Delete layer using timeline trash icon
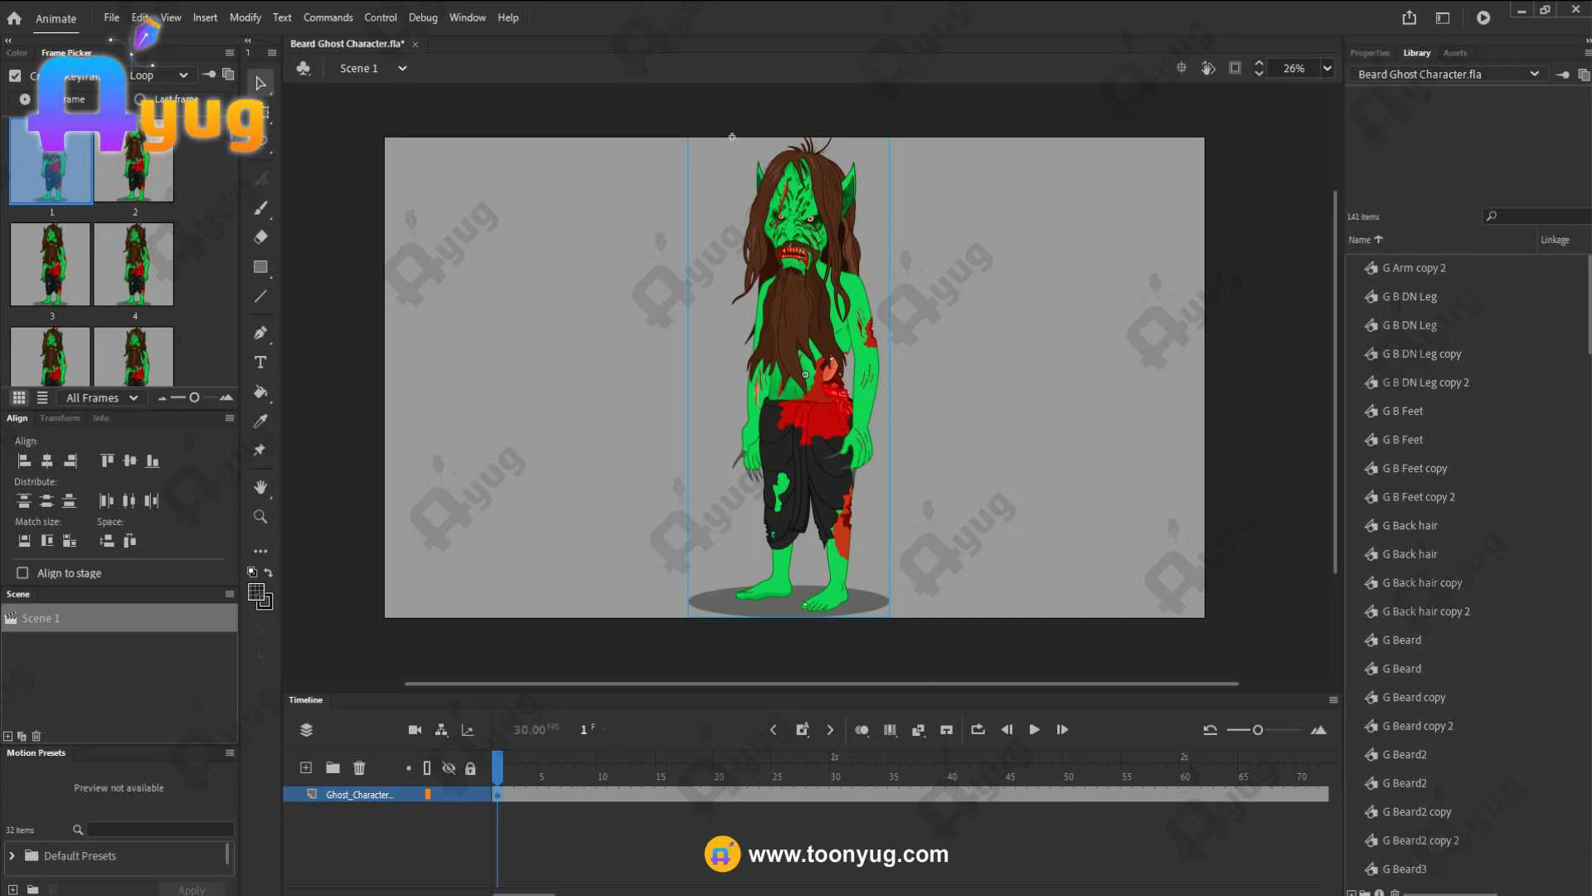 tap(359, 768)
